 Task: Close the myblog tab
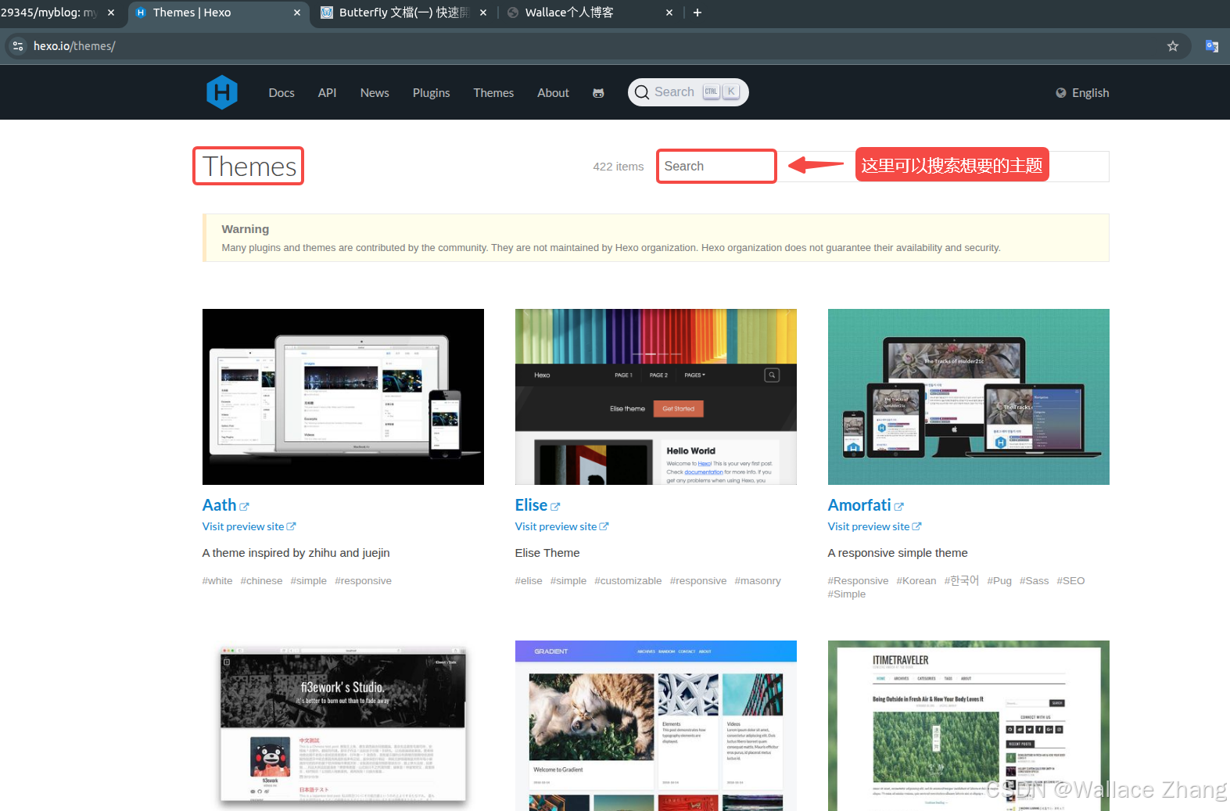111,13
